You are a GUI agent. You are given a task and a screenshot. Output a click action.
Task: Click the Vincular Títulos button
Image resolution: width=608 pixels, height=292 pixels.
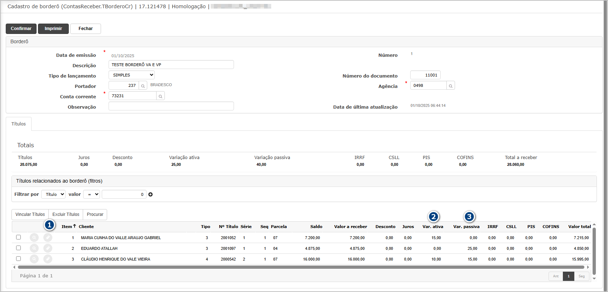pos(30,214)
